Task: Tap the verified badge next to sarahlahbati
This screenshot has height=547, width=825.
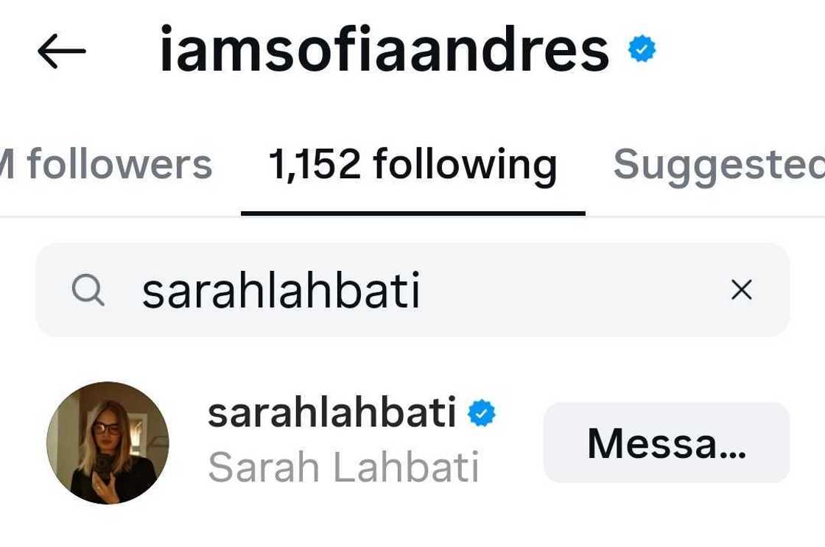Action: (482, 413)
